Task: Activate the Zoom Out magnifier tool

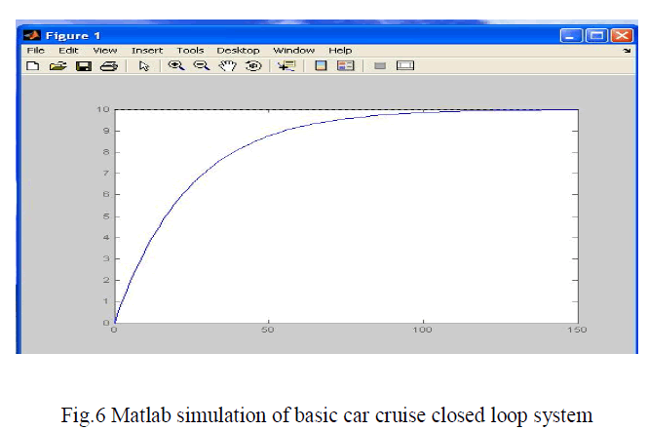Action: click(x=202, y=66)
